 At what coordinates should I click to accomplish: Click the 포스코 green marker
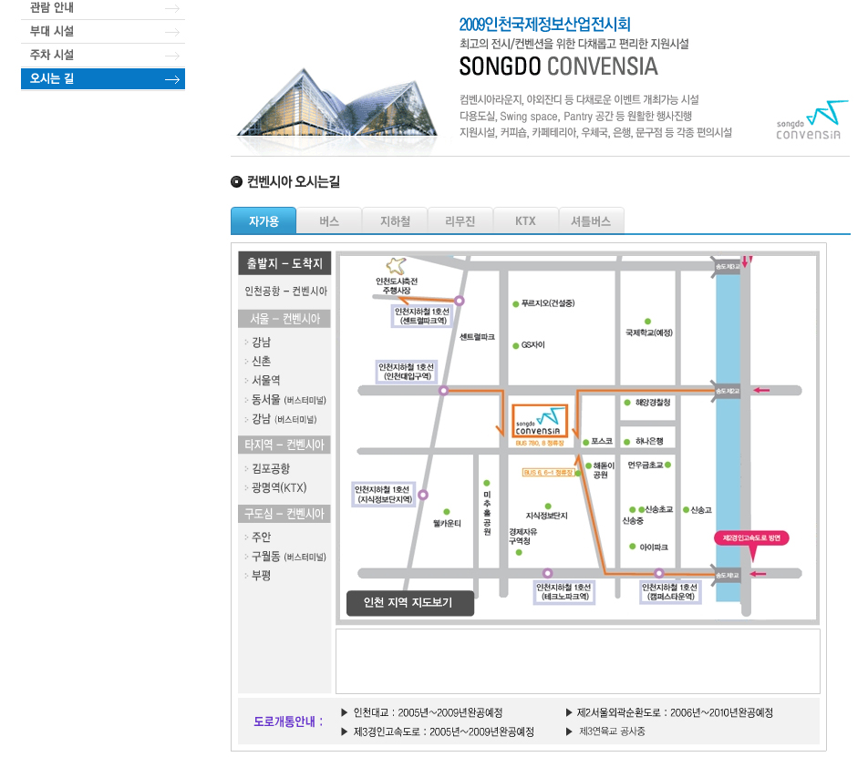tap(585, 442)
